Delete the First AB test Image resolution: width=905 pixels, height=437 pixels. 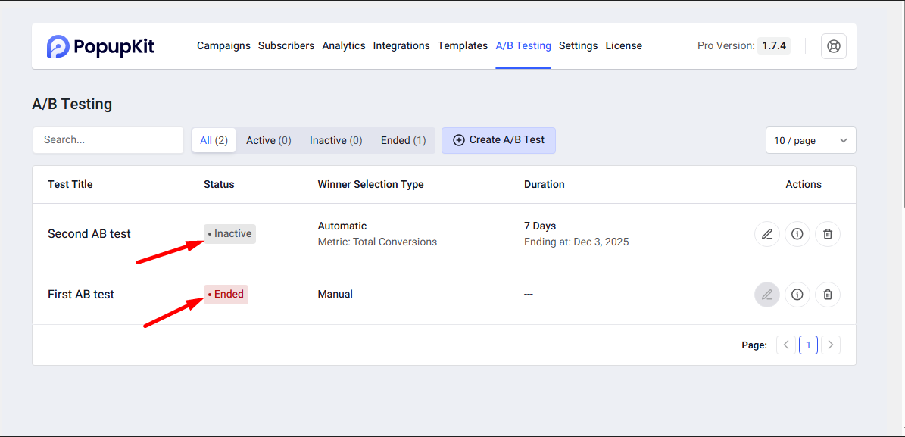click(x=828, y=295)
